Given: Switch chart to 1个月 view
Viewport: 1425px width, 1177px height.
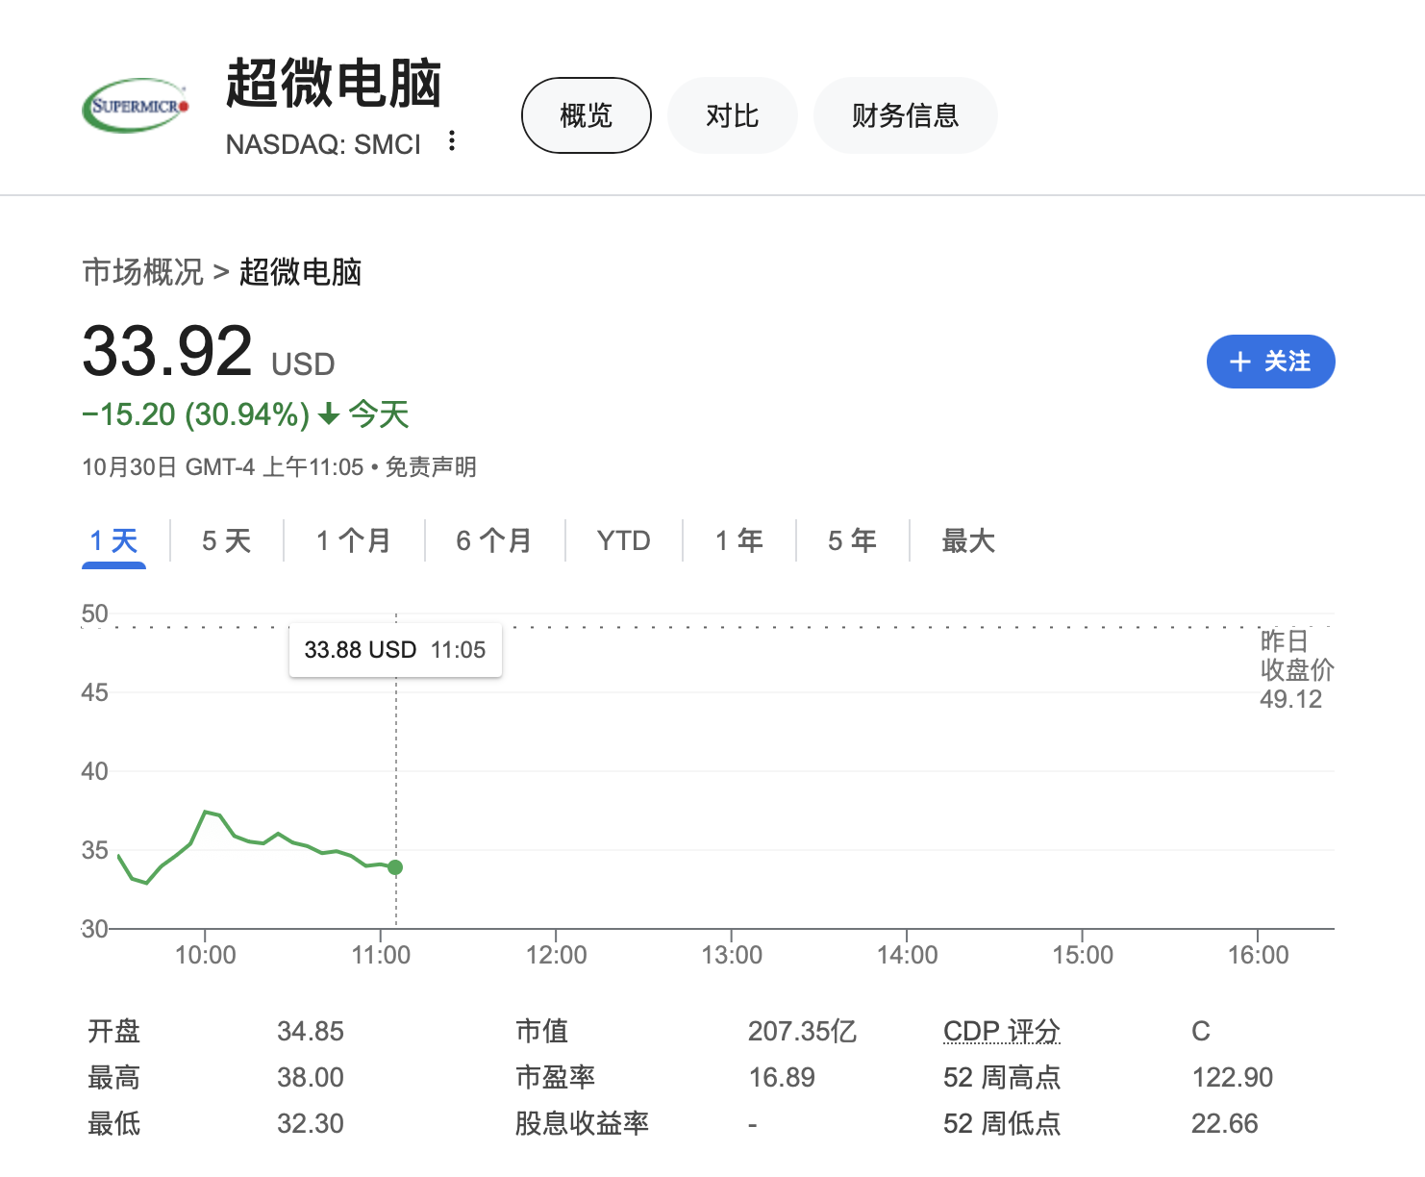Looking at the screenshot, I should coord(353,540).
